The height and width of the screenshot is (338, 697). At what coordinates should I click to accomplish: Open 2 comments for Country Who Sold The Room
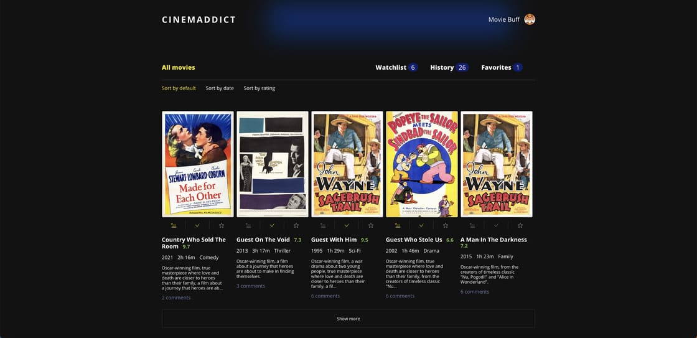[x=176, y=298]
